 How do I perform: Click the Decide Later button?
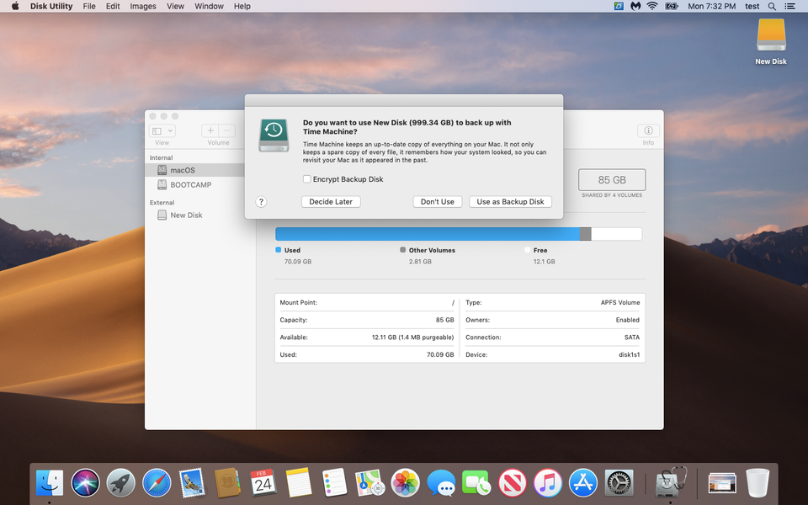330,201
